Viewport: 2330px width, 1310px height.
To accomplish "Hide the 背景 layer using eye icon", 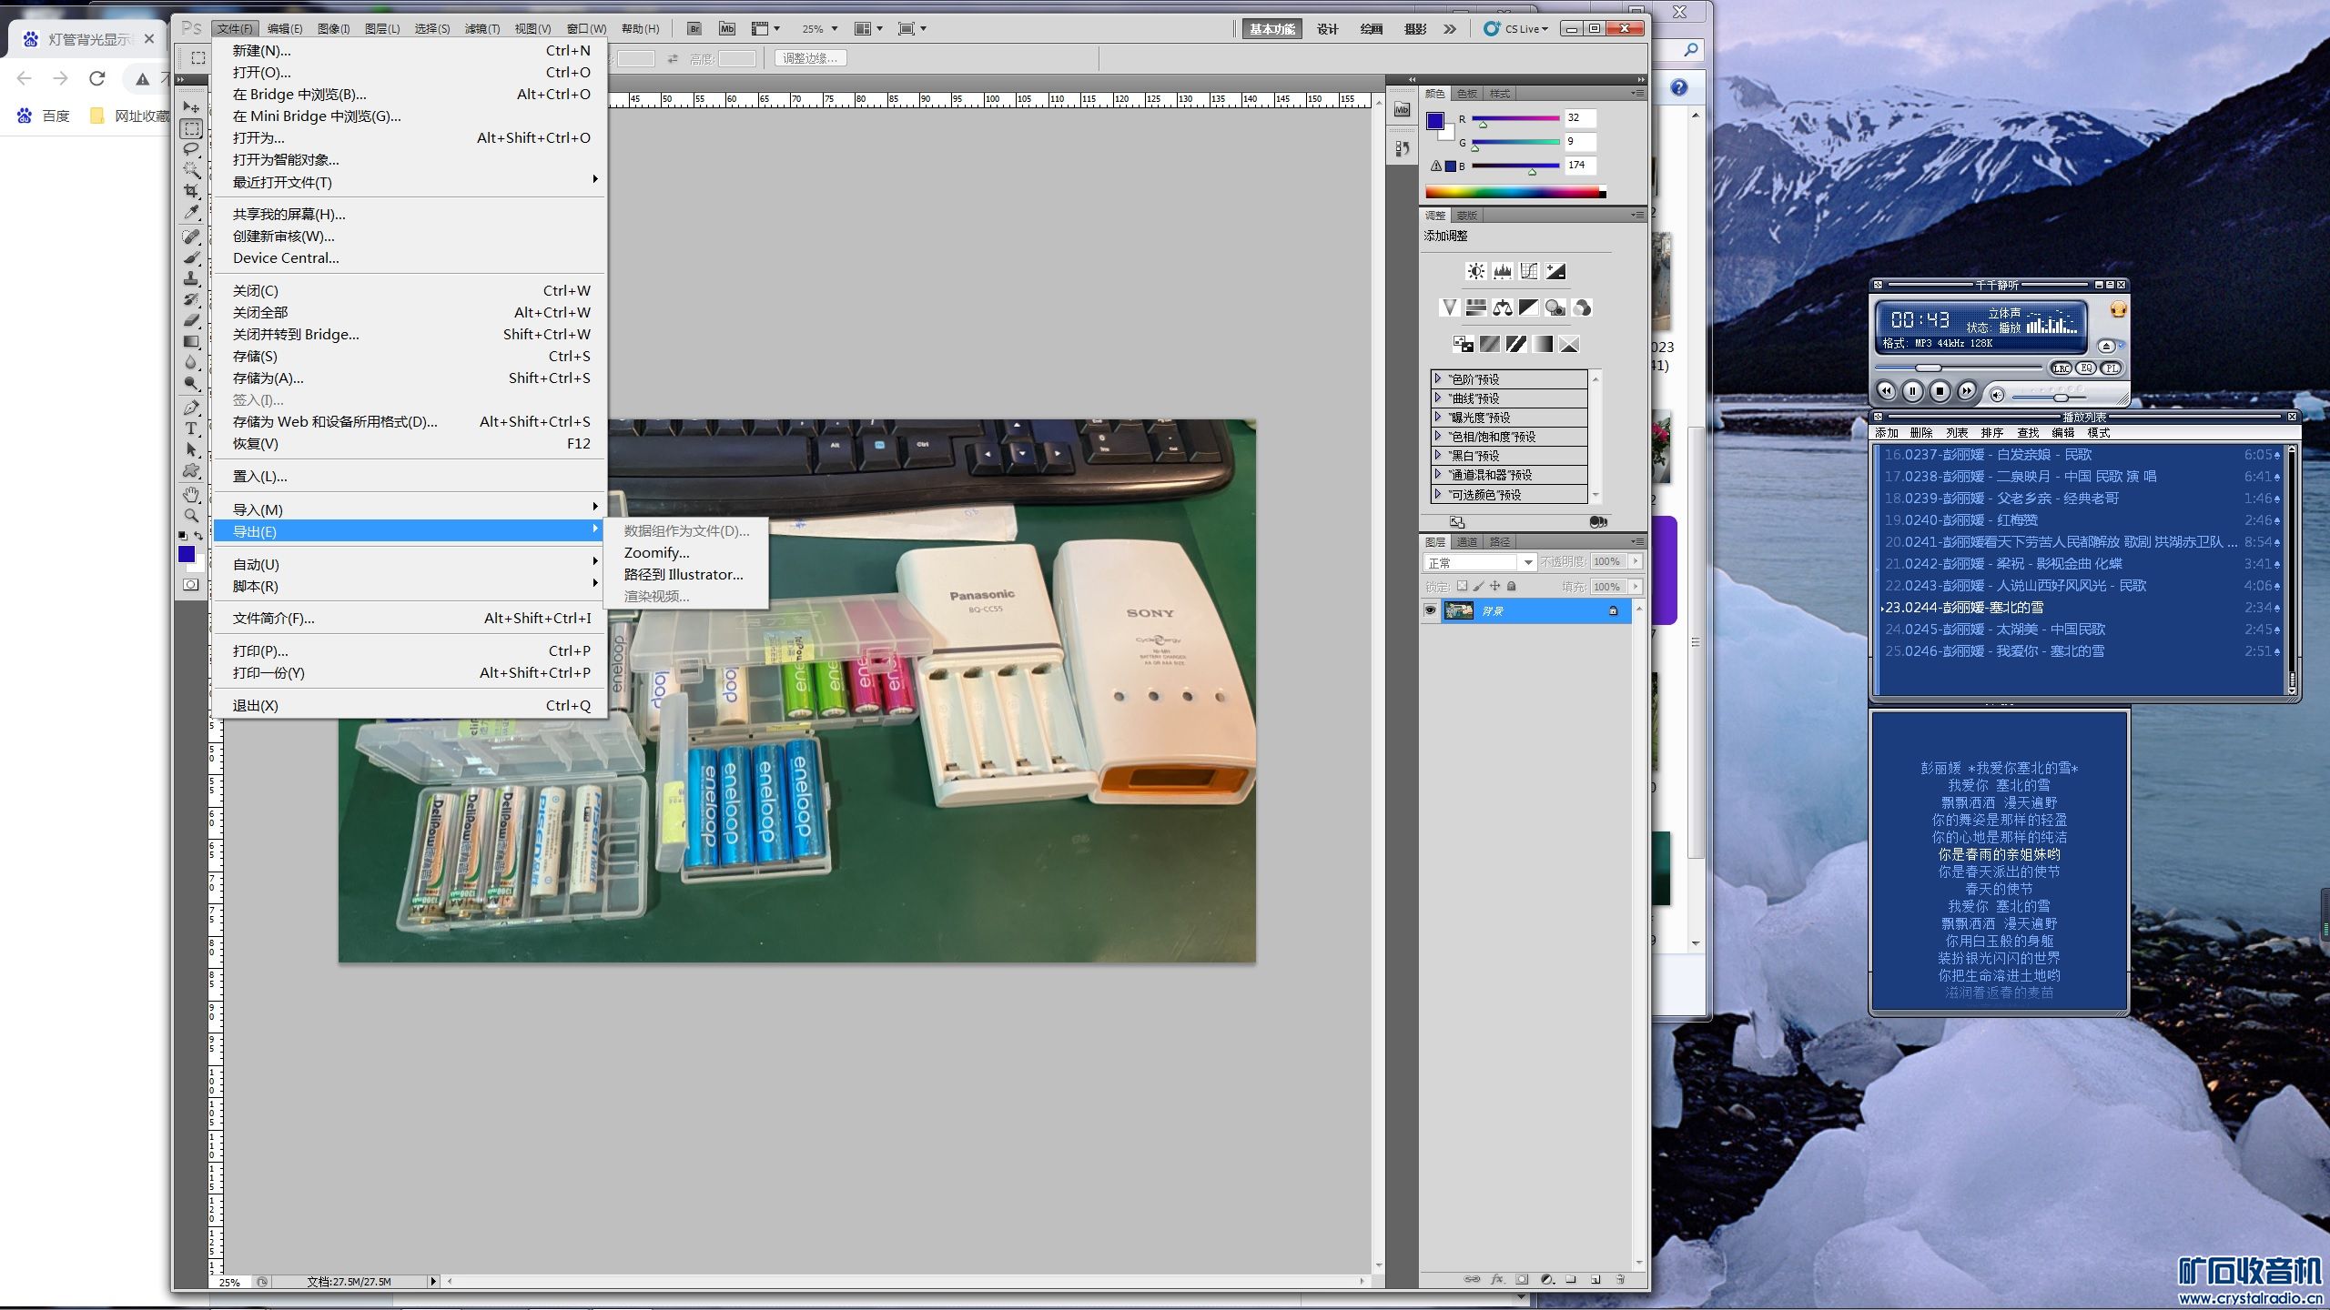I will 1430,610.
